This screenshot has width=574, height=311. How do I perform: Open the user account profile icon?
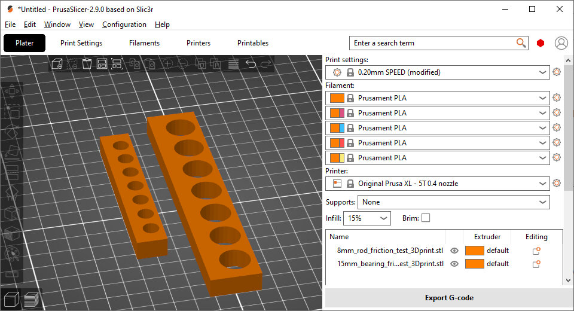point(561,43)
